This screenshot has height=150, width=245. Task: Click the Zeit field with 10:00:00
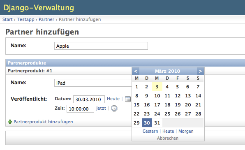80,109
